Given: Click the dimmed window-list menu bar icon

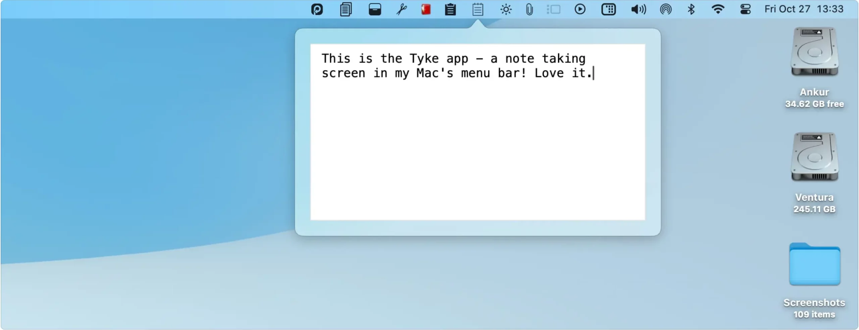Looking at the screenshot, I should point(554,9).
